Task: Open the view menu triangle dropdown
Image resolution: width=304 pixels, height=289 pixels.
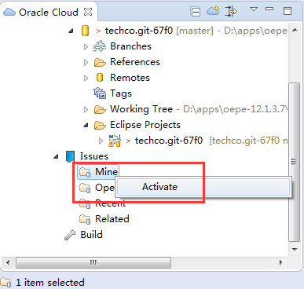Action: click(254, 9)
